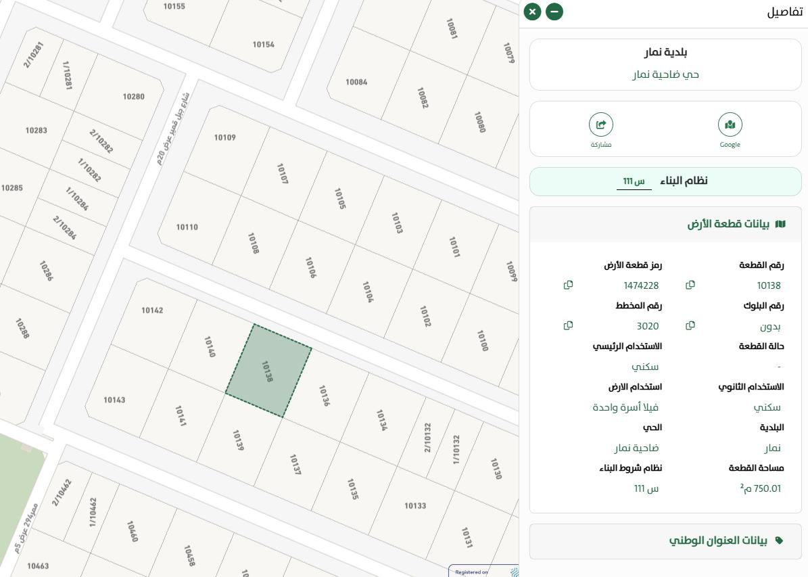Click the street label شارع جبل قمير
This screenshot has width=808, height=577.
pos(173,129)
